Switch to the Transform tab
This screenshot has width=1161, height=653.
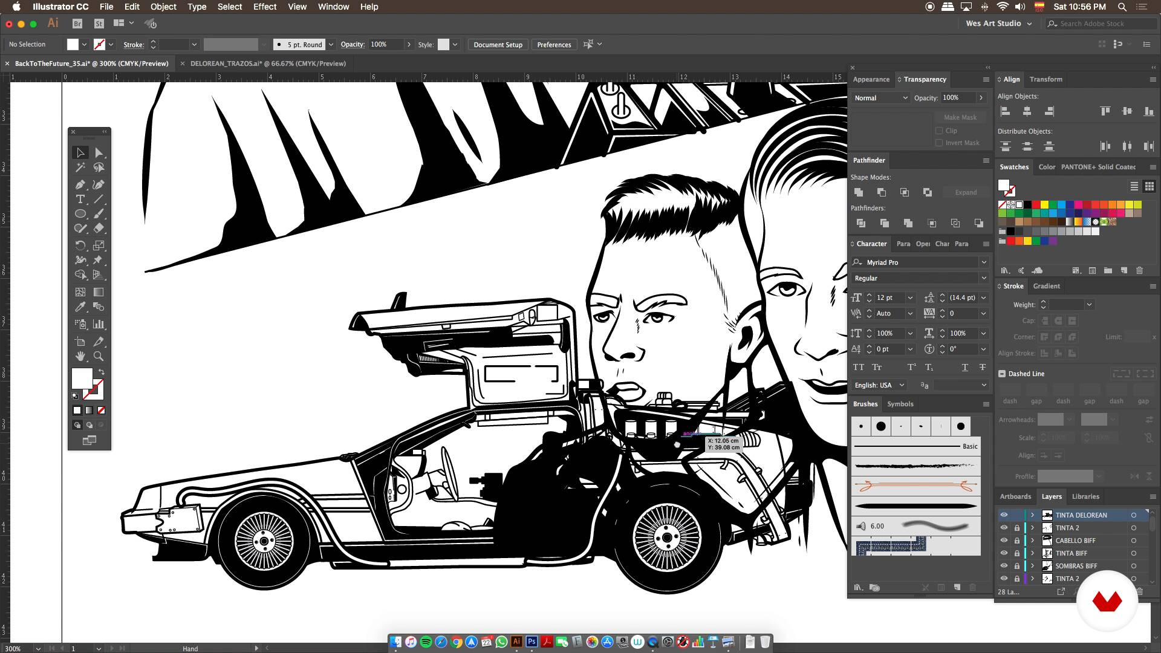pos(1046,79)
